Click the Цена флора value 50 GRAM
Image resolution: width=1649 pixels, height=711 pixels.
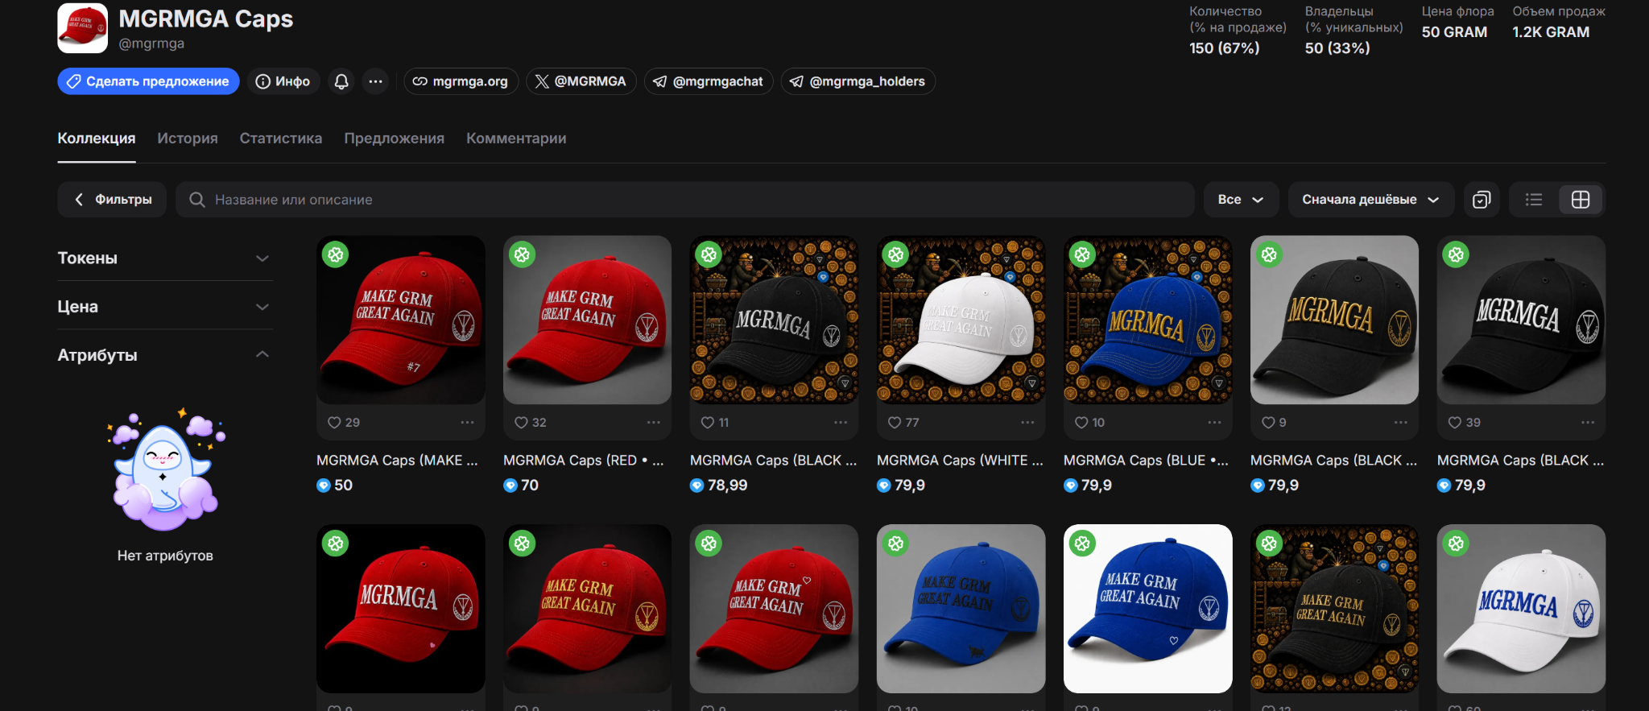pyautogui.click(x=1454, y=32)
